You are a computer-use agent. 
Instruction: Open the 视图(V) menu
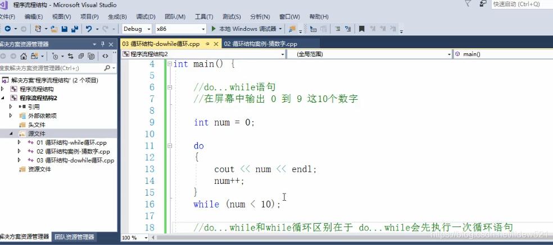coord(61,17)
